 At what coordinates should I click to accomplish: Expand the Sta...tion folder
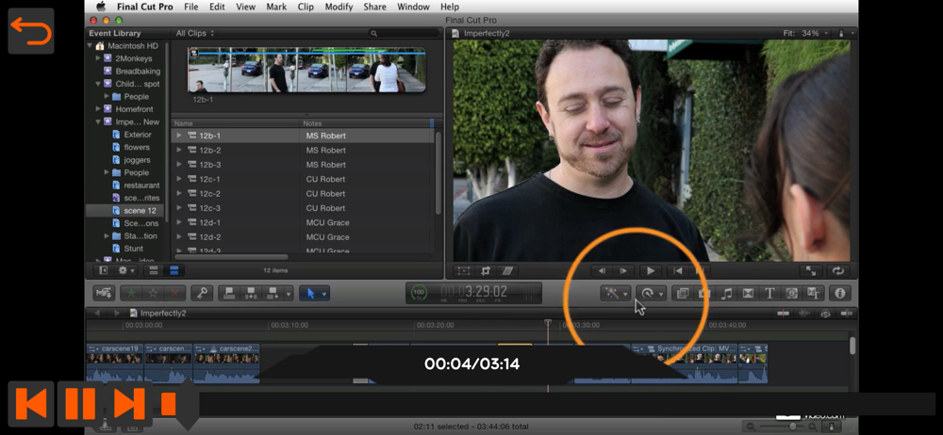click(x=107, y=235)
